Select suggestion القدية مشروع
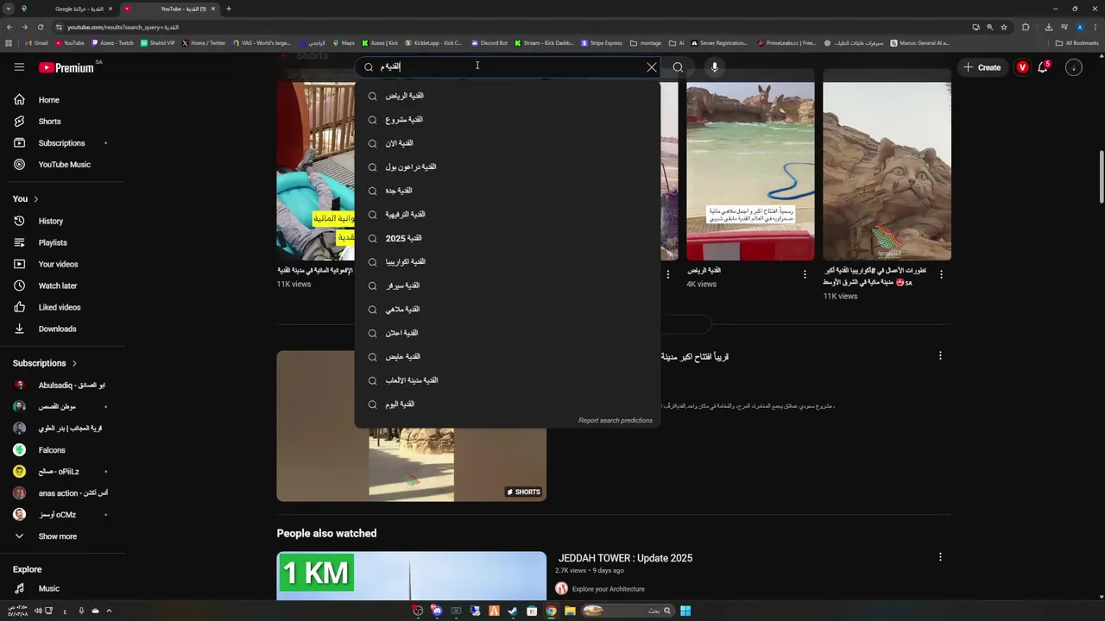Screen dimensions: 1105x621 click(x=508, y=120)
